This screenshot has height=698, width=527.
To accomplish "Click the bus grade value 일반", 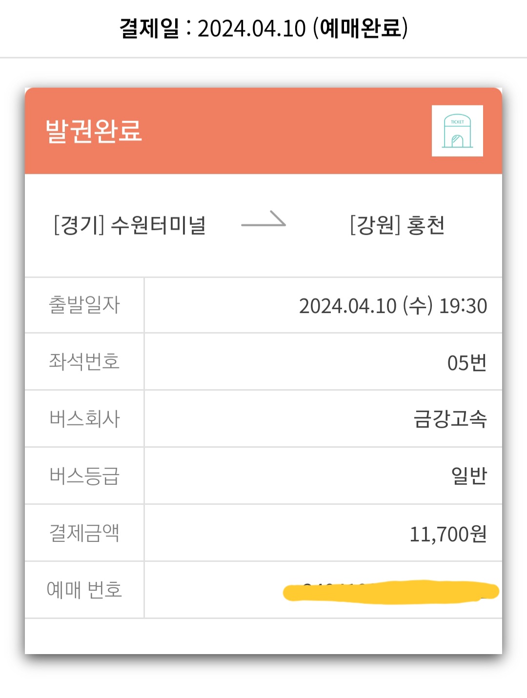I will [x=468, y=476].
